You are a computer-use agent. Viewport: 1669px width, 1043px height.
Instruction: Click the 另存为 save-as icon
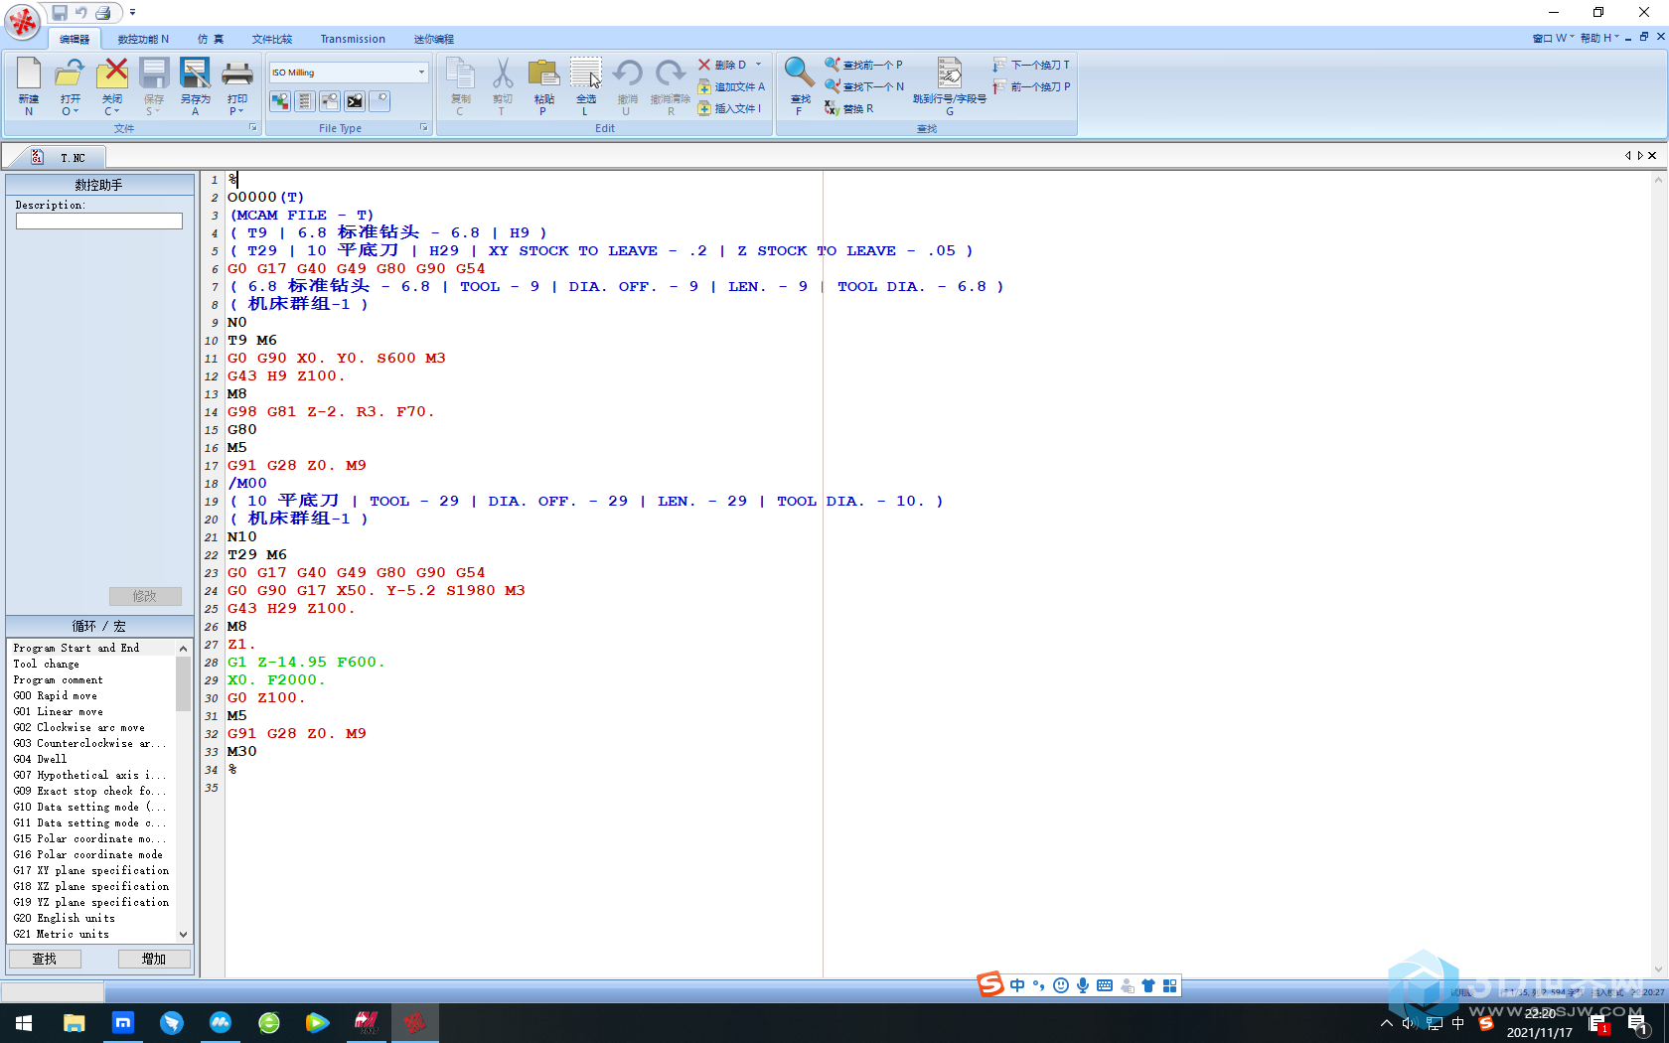coord(195,74)
